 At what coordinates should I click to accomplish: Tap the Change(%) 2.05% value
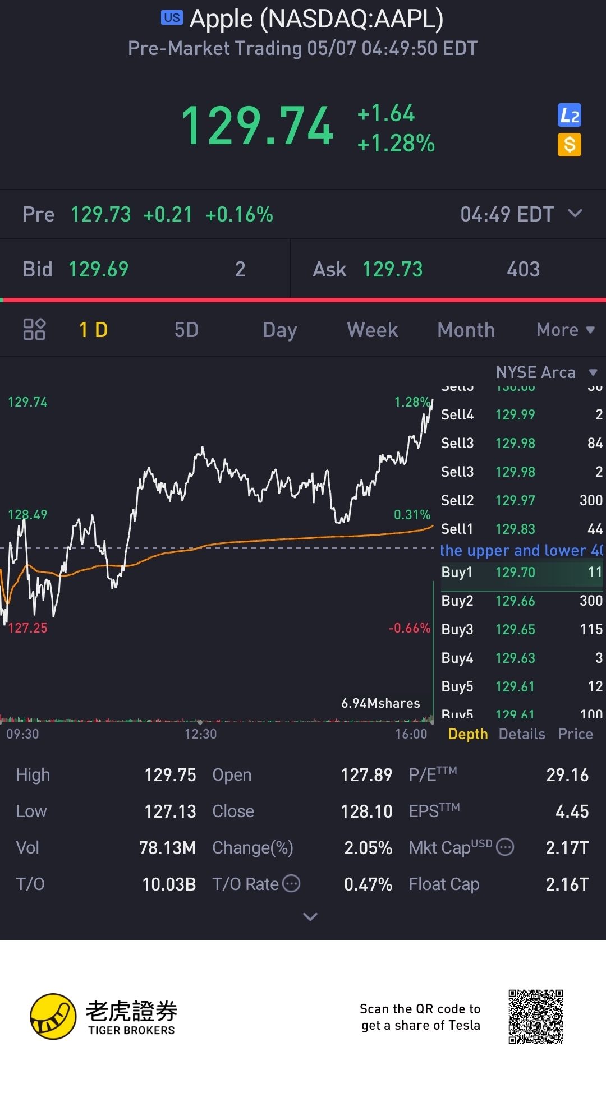[368, 848]
